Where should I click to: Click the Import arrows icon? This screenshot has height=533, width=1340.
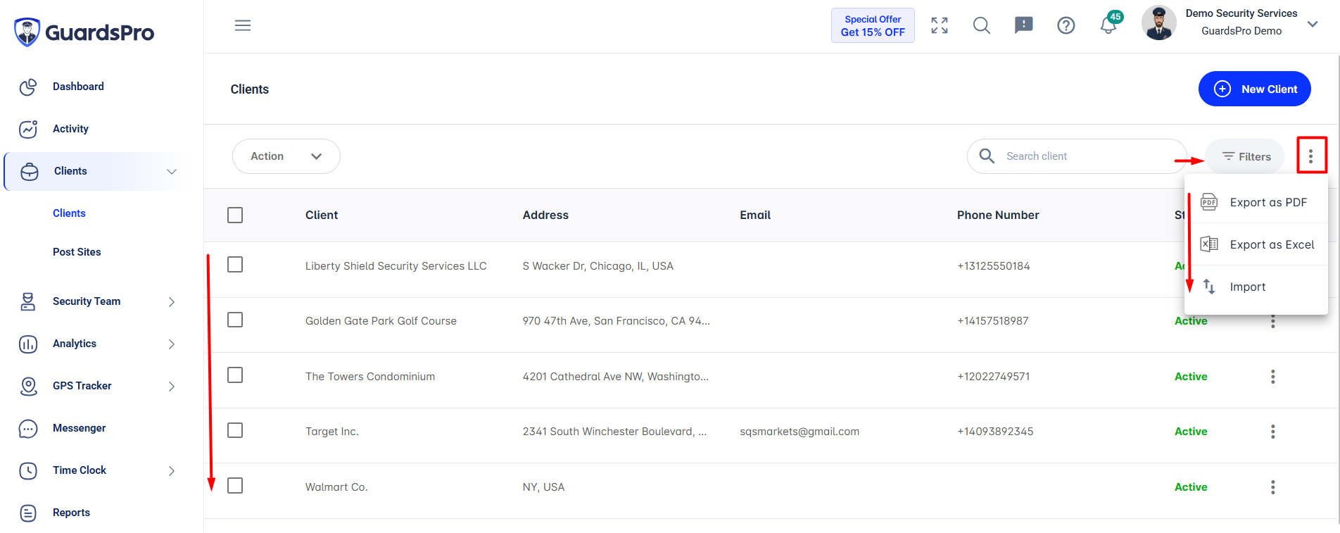tap(1209, 287)
